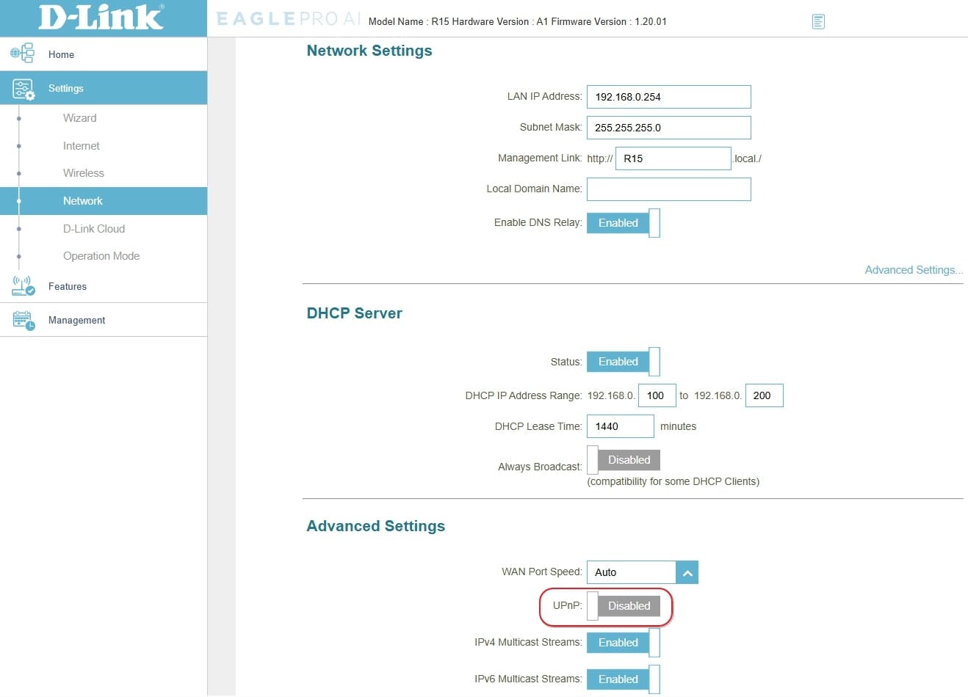The height and width of the screenshot is (697, 968).
Task: Click the Management Link hostname field
Action: pos(673,158)
